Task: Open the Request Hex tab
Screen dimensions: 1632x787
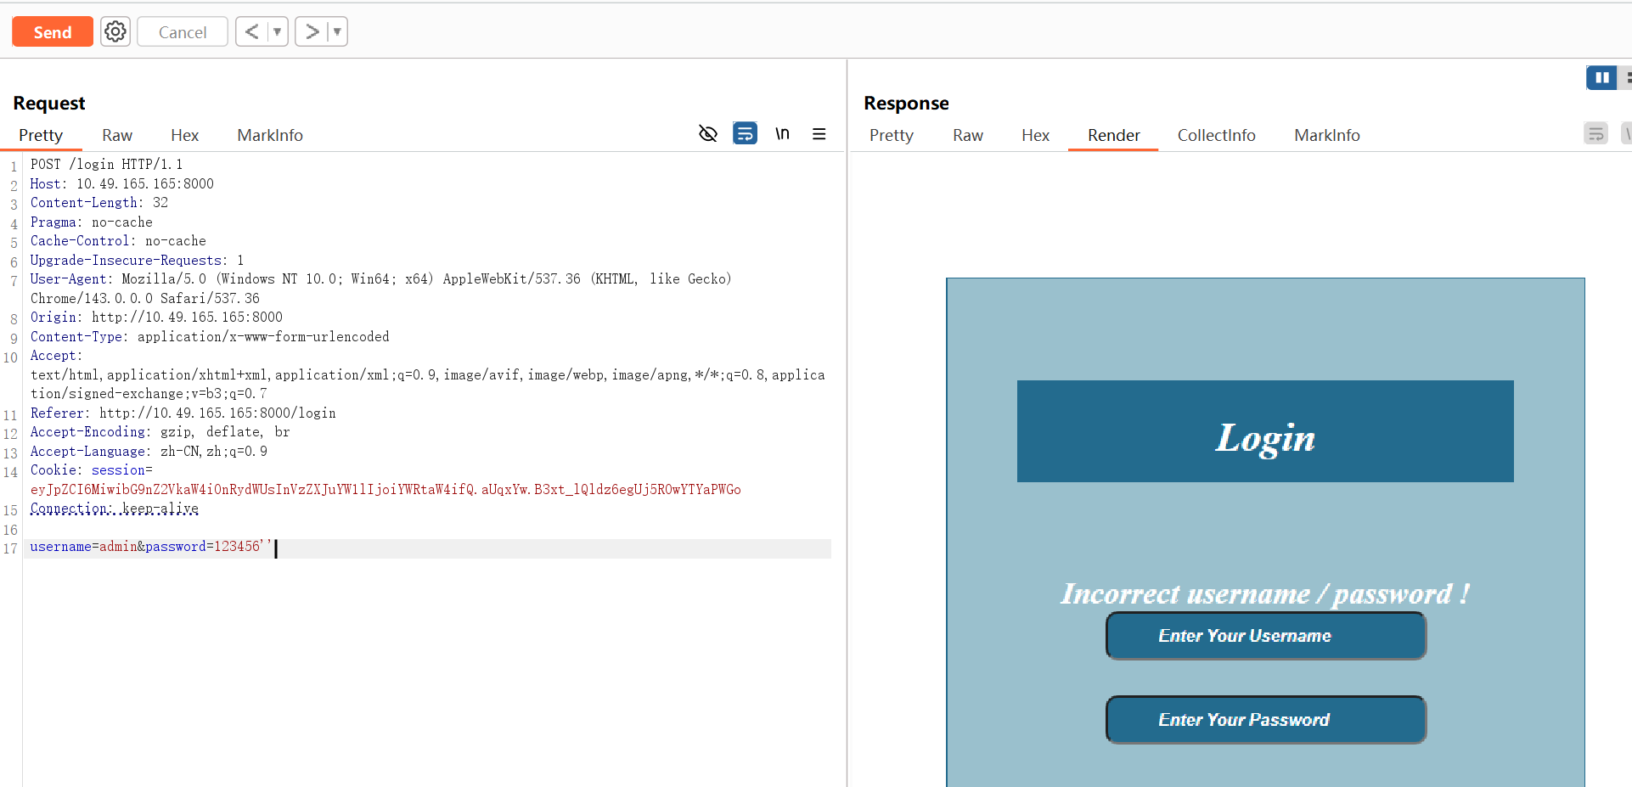Action: click(x=184, y=136)
